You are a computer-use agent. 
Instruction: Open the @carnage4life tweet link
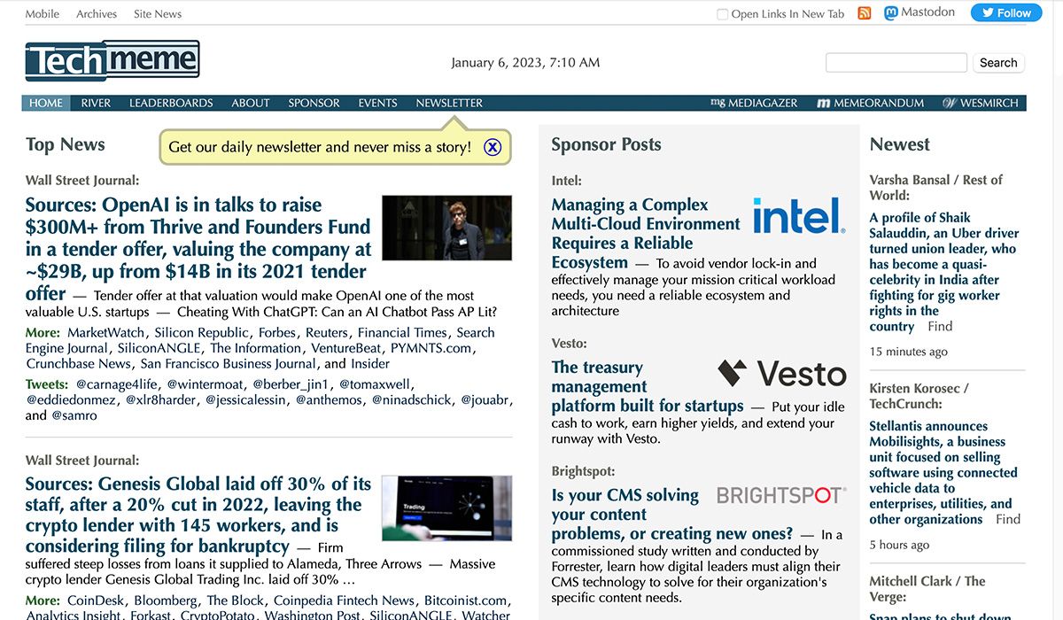pyautogui.click(x=116, y=384)
